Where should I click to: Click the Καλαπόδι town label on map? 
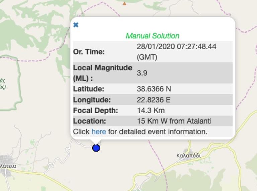[x=188, y=155]
